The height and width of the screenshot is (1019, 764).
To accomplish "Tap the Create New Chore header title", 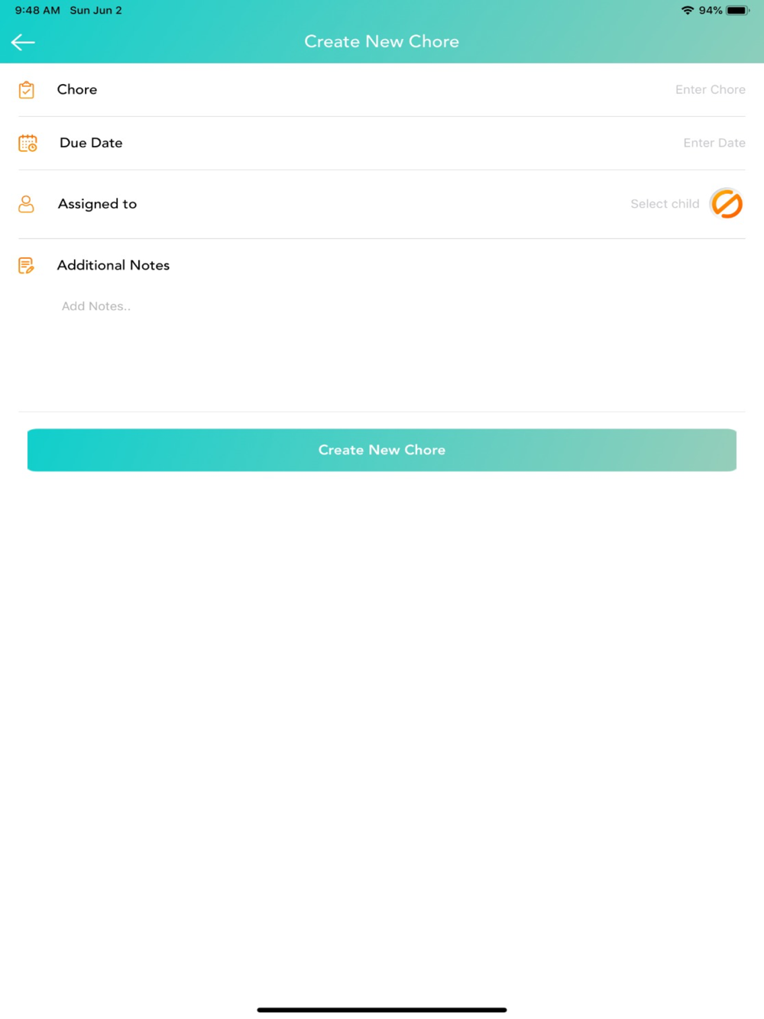I will tap(382, 41).
